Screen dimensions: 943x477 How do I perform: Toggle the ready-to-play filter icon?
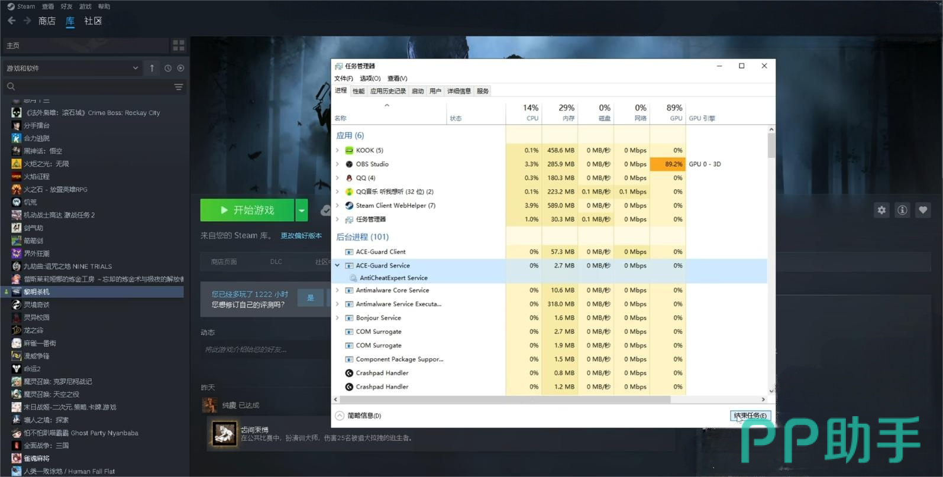click(180, 68)
